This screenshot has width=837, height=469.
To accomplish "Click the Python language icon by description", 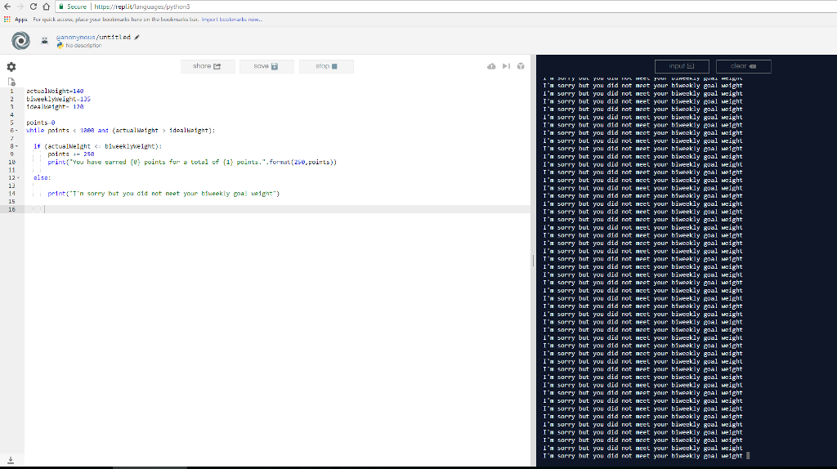I will (60, 46).
